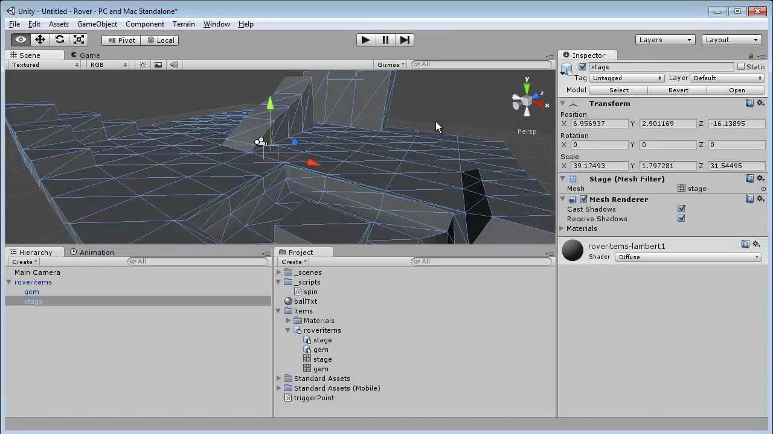The height and width of the screenshot is (434, 773).
Task: Click the scene orientation gizmo
Action: pyautogui.click(x=527, y=101)
